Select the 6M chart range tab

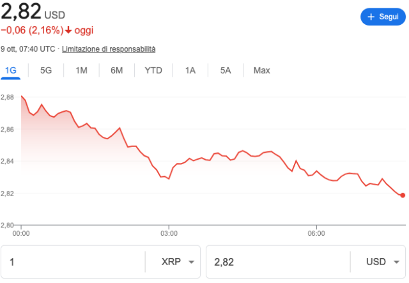click(x=116, y=70)
